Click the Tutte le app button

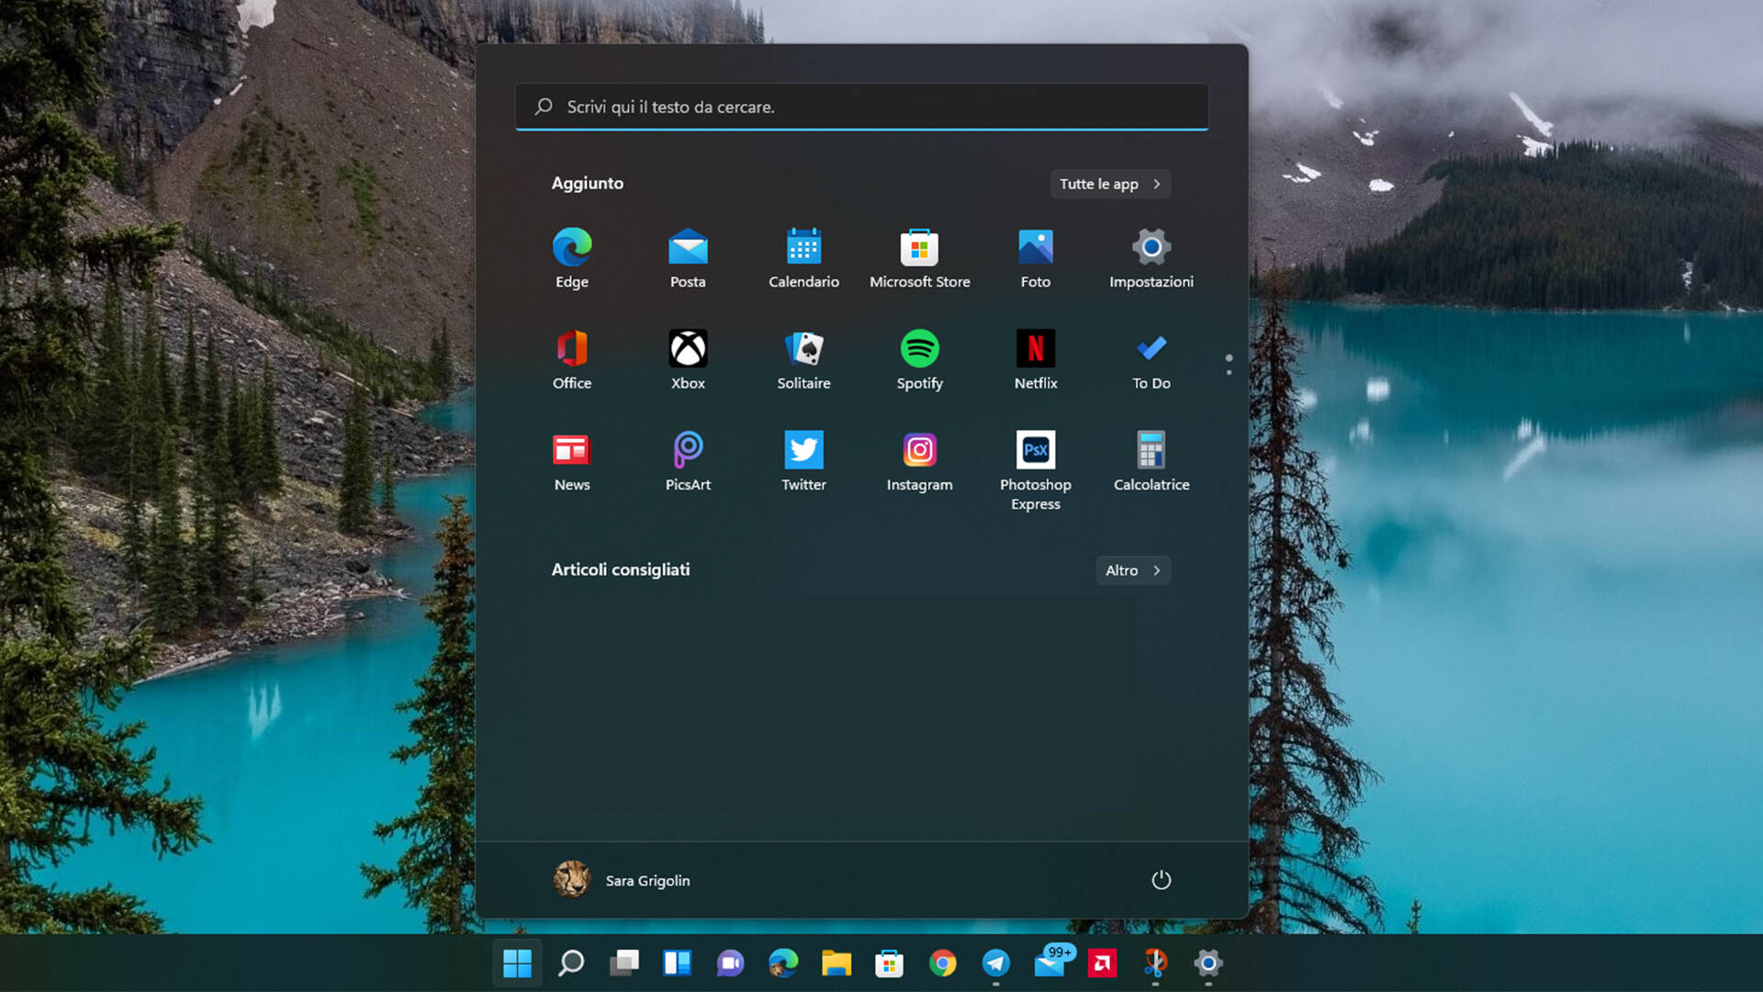pyautogui.click(x=1109, y=184)
